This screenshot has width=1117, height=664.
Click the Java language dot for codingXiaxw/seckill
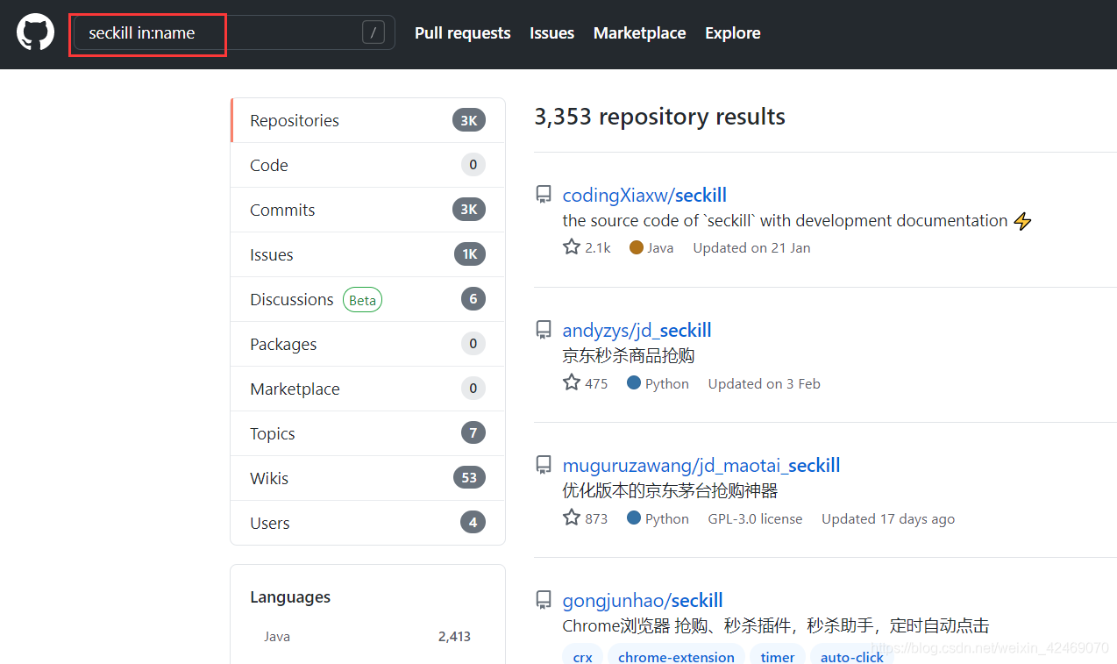637,247
